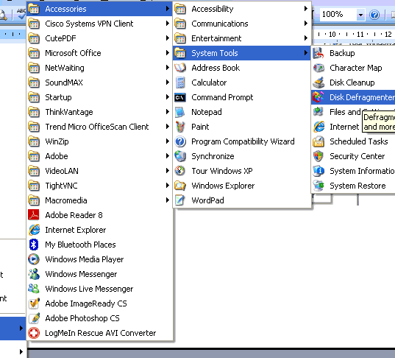Expand the Macromedia submenu arrow

click(168, 200)
